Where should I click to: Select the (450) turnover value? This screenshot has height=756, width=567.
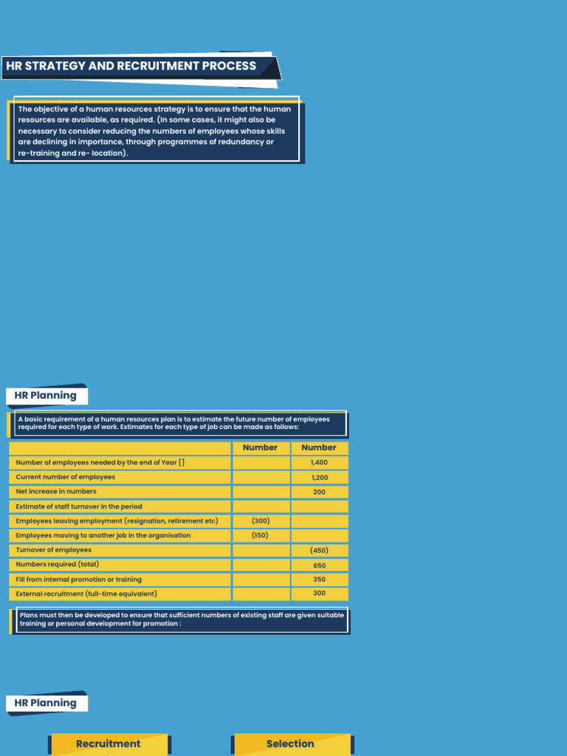click(x=319, y=550)
